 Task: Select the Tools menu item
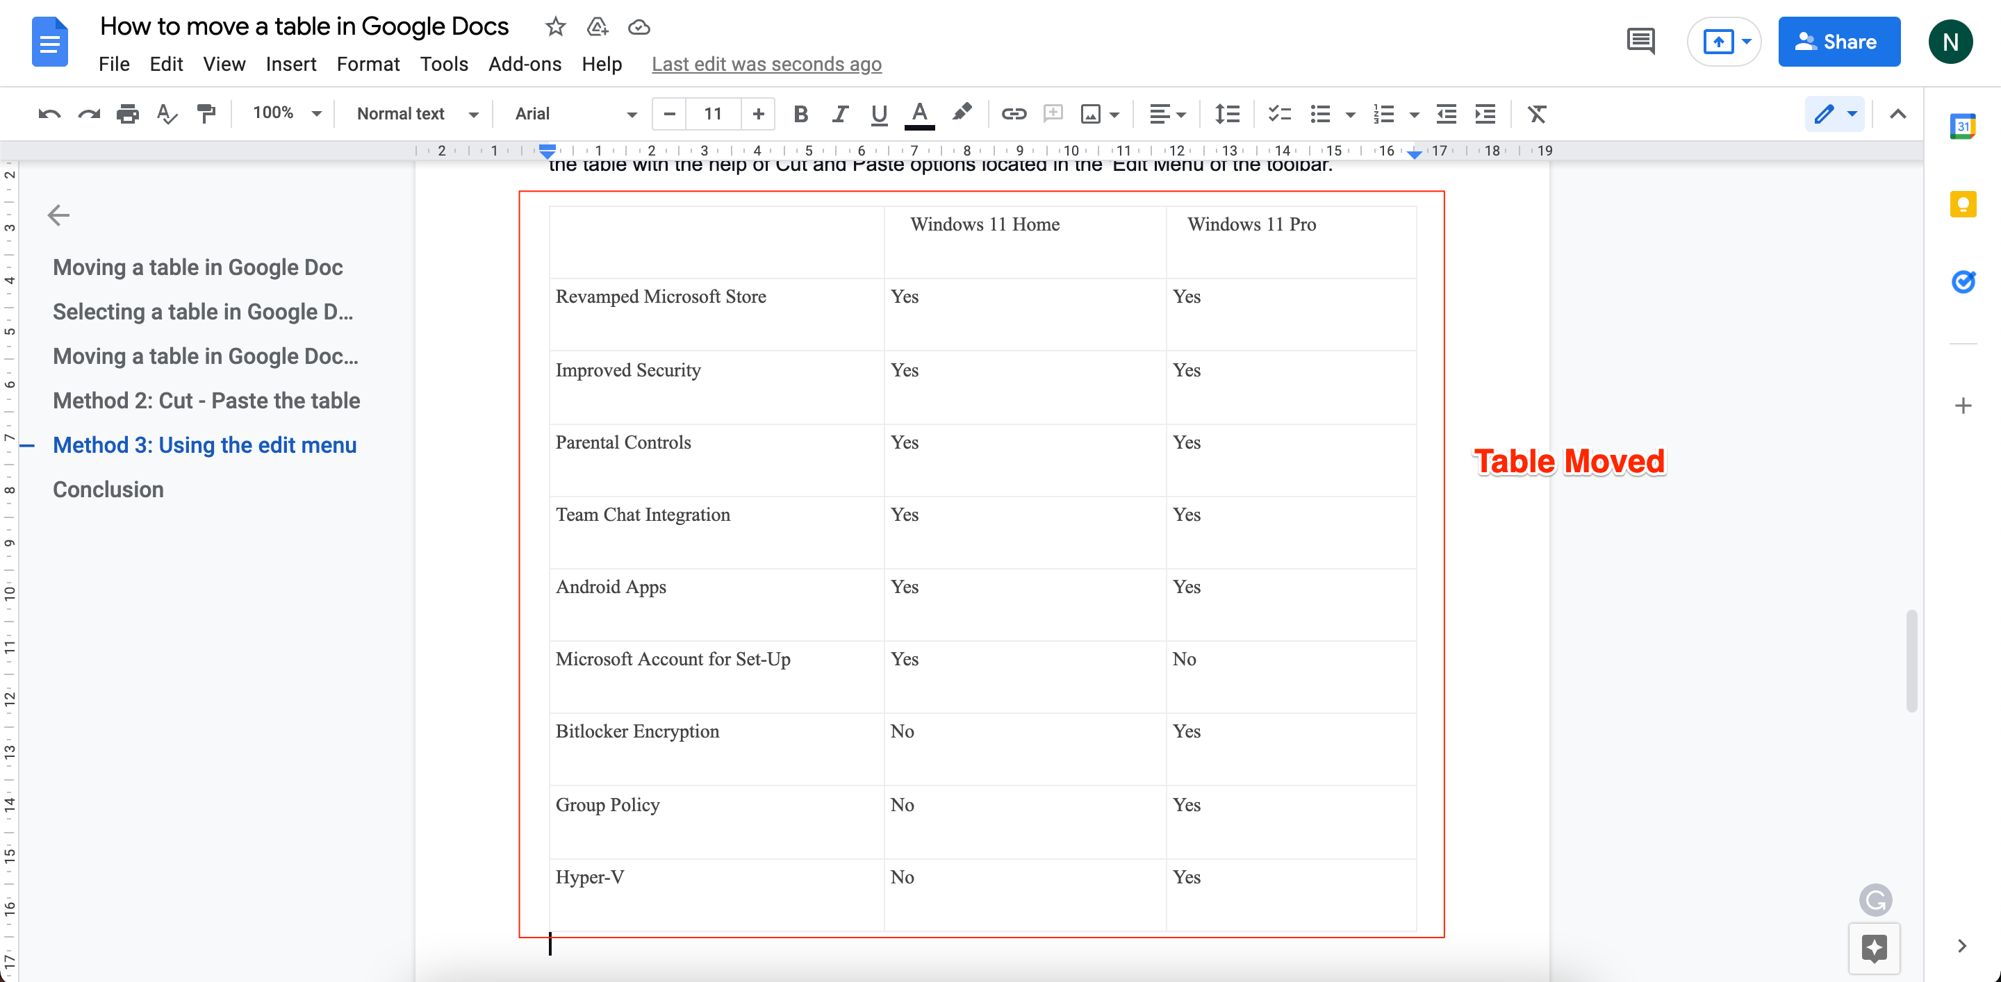tap(443, 63)
